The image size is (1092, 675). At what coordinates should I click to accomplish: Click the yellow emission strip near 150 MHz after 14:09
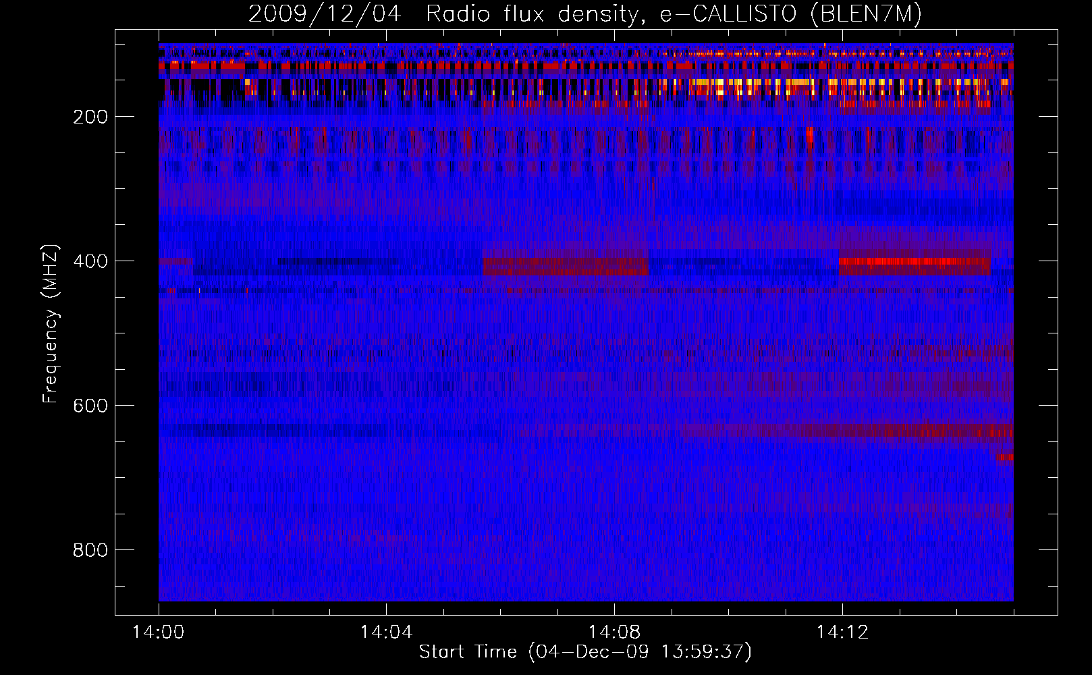click(837, 84)
